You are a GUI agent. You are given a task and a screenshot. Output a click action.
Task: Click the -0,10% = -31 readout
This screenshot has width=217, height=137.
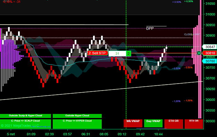tap(11, 2)
